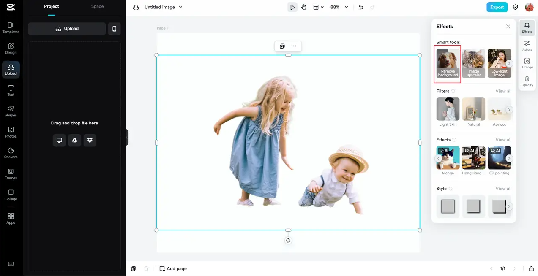Screen dimensions: 538x276
Task: Click the layers icon at bottom left
Action: pos(134,268)
